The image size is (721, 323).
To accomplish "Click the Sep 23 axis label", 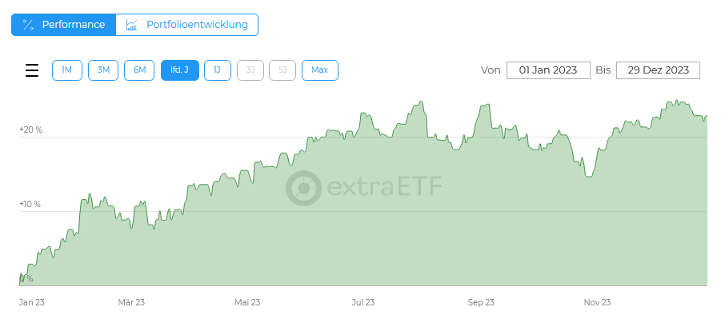I will (481, 302).
